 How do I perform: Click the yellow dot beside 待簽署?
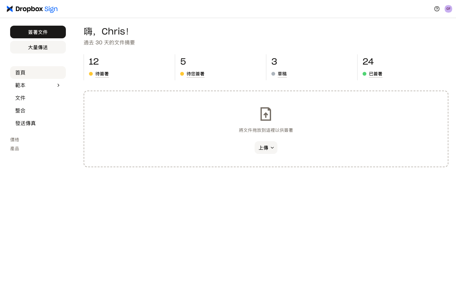(91, 74)
